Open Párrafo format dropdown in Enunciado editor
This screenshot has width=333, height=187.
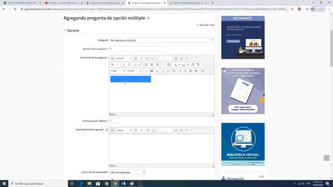pyautogui.click(x=124, y=58)
